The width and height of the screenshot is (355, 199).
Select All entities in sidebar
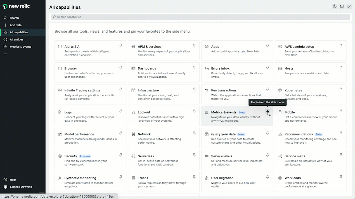pyautogui.click(x=16, y=39)
